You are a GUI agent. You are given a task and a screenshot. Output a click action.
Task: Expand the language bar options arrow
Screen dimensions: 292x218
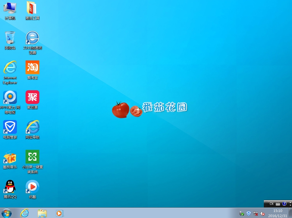point(291,205)
